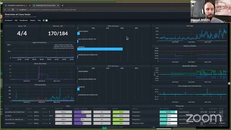Image resolution: width=231 pixels, height=130 pixels.
Task: Click the purple services bar showing 244
Action: [83, 112]
